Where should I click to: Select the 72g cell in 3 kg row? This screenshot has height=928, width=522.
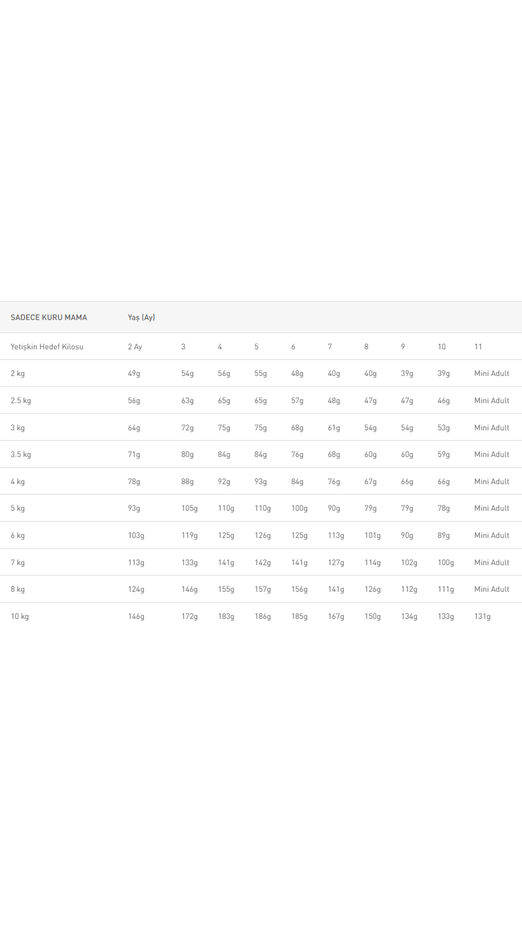[188, 428]
